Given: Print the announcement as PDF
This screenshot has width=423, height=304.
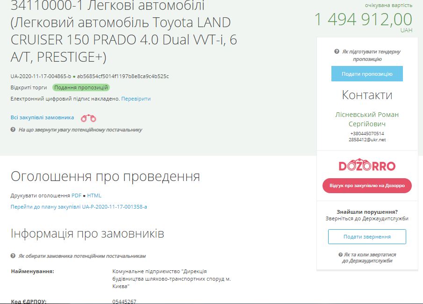Looking at the screenshot, I should click(76, 195).
